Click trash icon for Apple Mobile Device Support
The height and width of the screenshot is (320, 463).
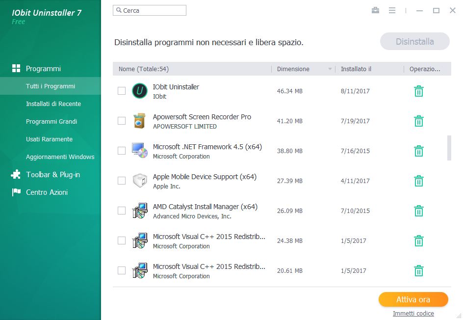(418, 181)
